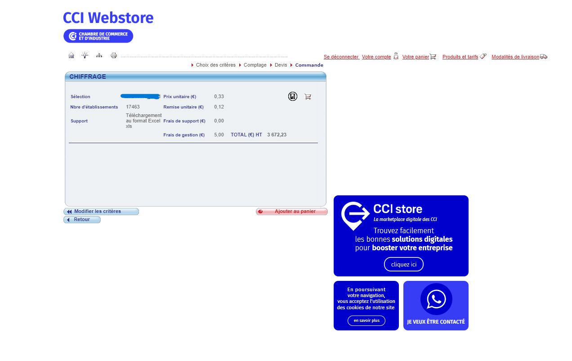Go to the Choix des critères step
The height and width of the screenshot is (361, 572).
point(215,65)
